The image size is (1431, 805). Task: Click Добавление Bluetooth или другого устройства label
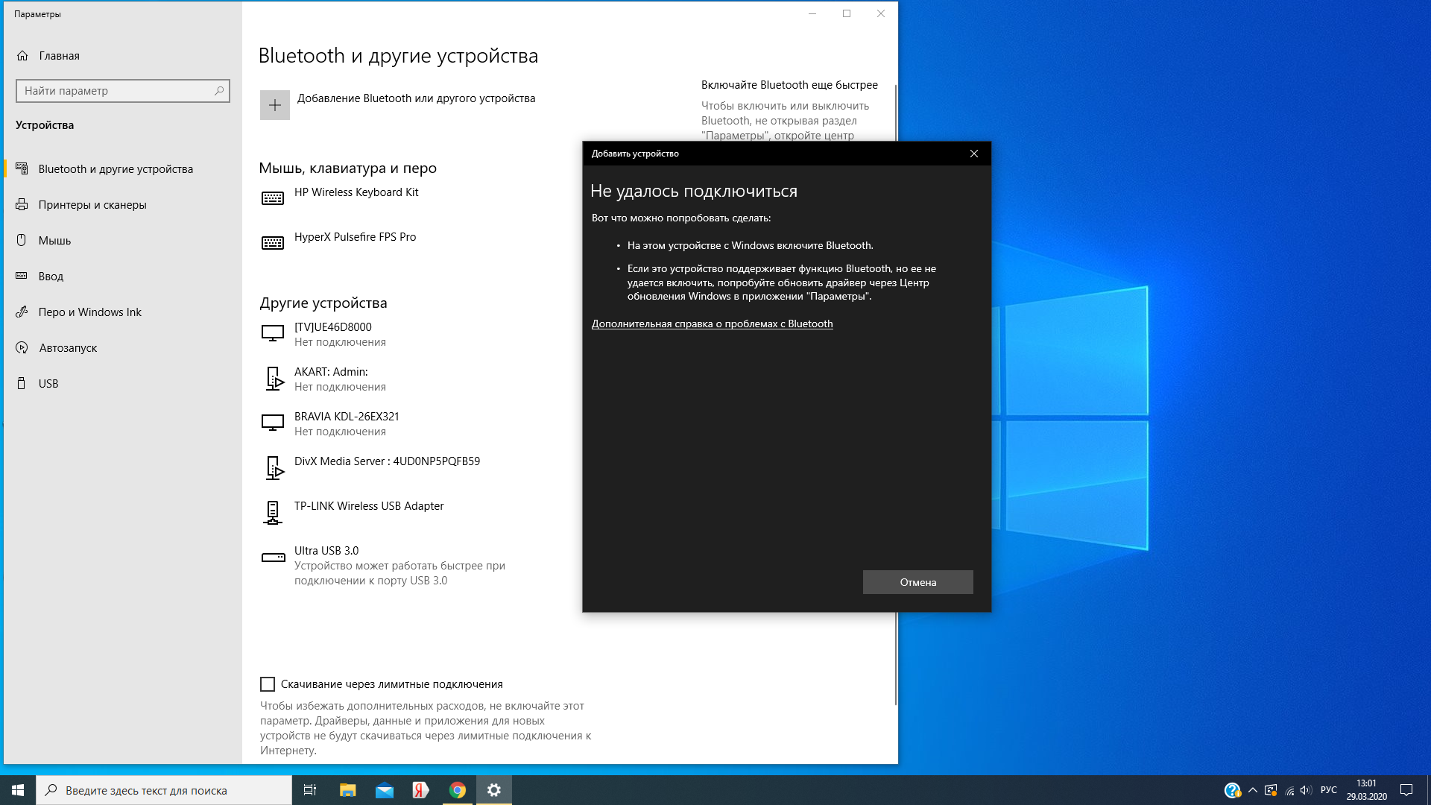[x=416, y=98]
